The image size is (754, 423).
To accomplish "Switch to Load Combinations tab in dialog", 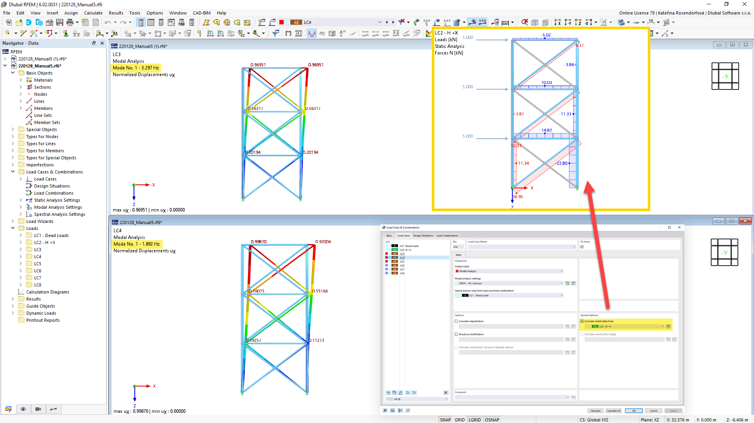I will tap(447, 236).
